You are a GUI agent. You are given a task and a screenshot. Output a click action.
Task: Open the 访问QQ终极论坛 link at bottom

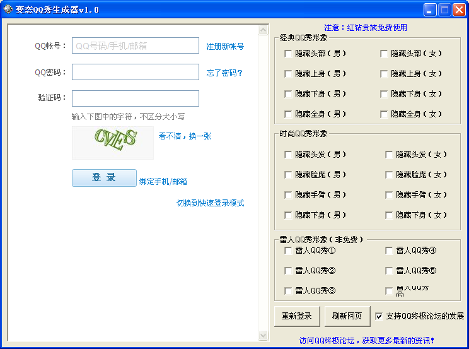[366, 341]
